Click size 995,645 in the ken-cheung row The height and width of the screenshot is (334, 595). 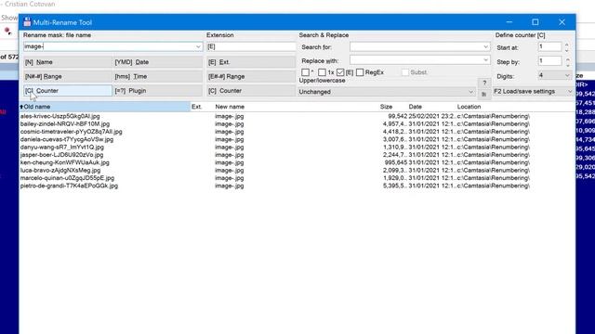[x=396, y=162]
